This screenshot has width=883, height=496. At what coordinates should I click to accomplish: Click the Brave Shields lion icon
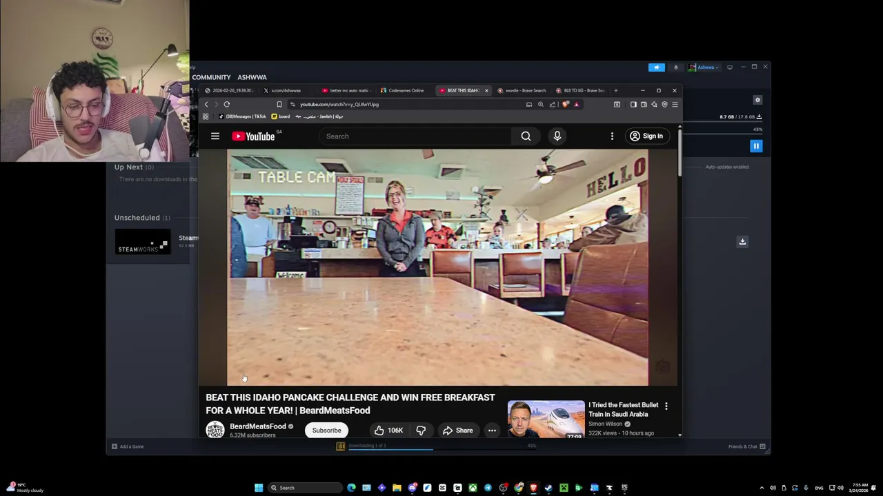[x=565, y=105]
